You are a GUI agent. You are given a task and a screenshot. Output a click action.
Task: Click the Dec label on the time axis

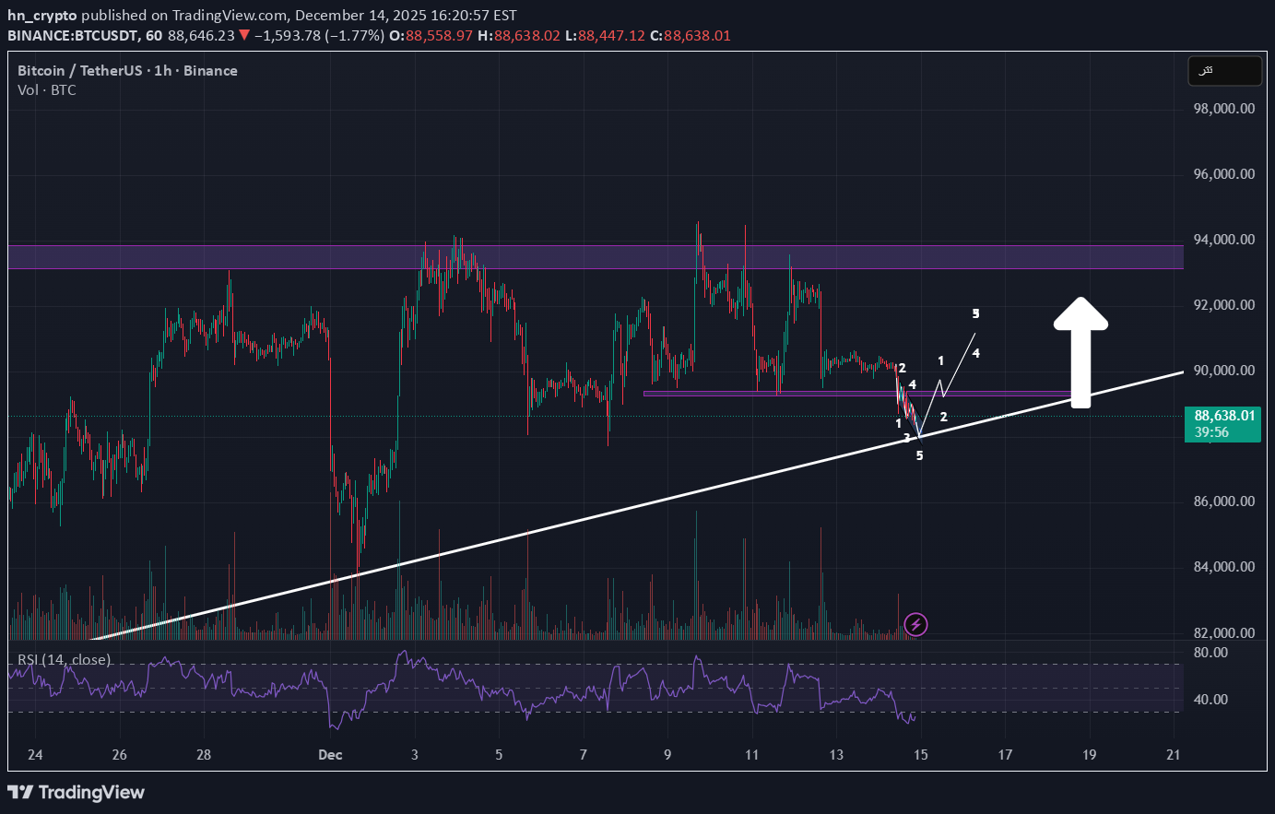pyautogui.click(x=330, y=755)
